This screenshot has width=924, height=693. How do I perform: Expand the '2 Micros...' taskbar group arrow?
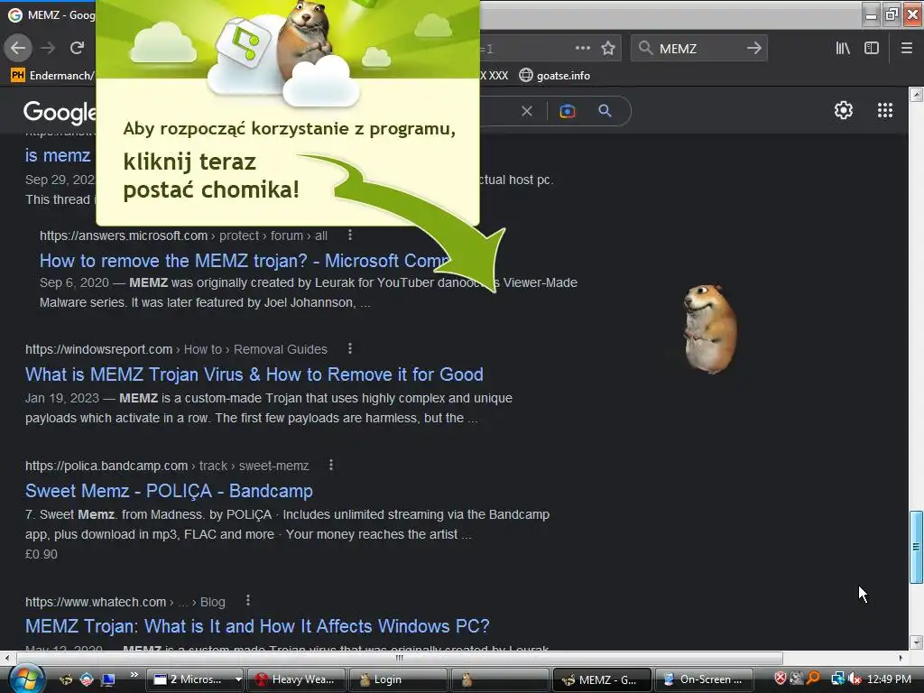(238, 679)
